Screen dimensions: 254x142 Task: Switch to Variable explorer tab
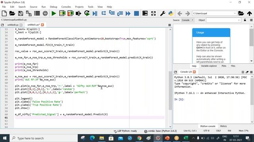pos(209,66)
